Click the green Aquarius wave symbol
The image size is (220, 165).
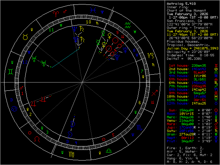tap(128, 24)
